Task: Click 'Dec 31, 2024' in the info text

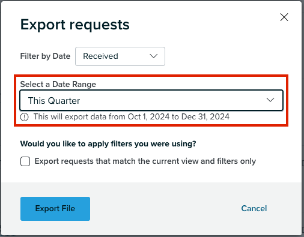Action: point(205,117)
